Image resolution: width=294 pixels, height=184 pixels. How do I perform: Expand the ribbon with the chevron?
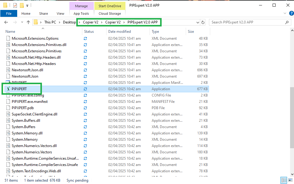pyautogui.click(x=285, y=14)
